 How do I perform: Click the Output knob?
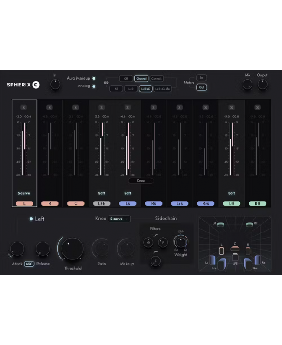click(x=262, y=84)
